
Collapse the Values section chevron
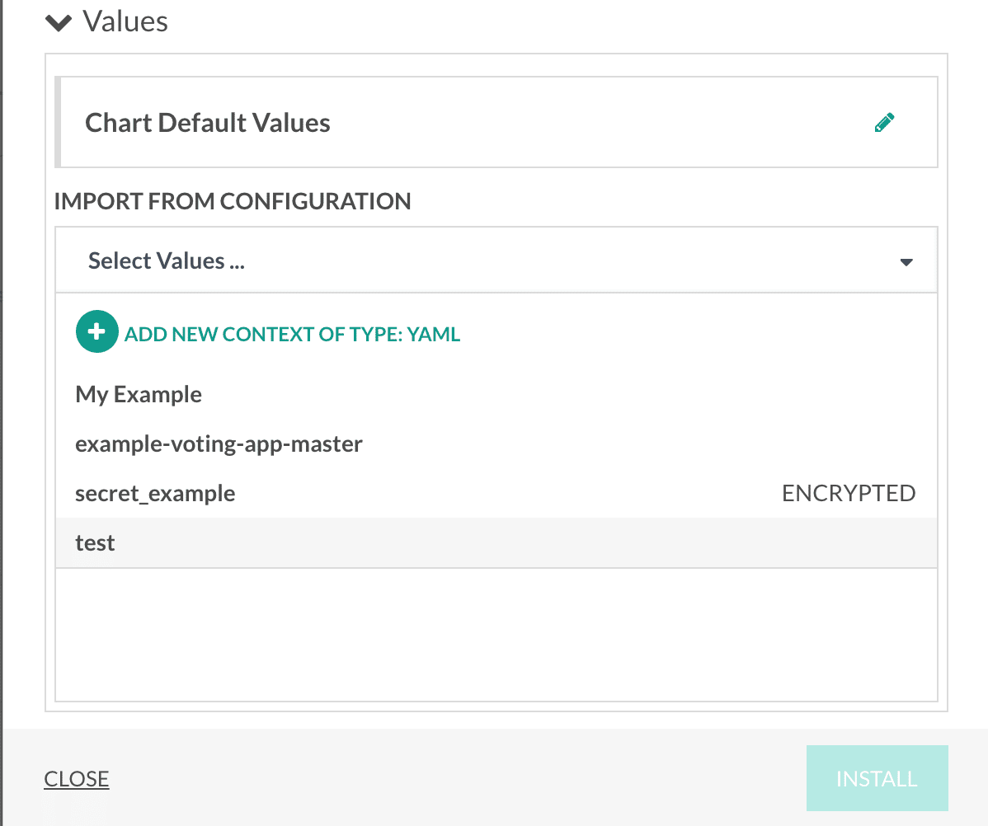pyautogui.click(x=59, y=23)
